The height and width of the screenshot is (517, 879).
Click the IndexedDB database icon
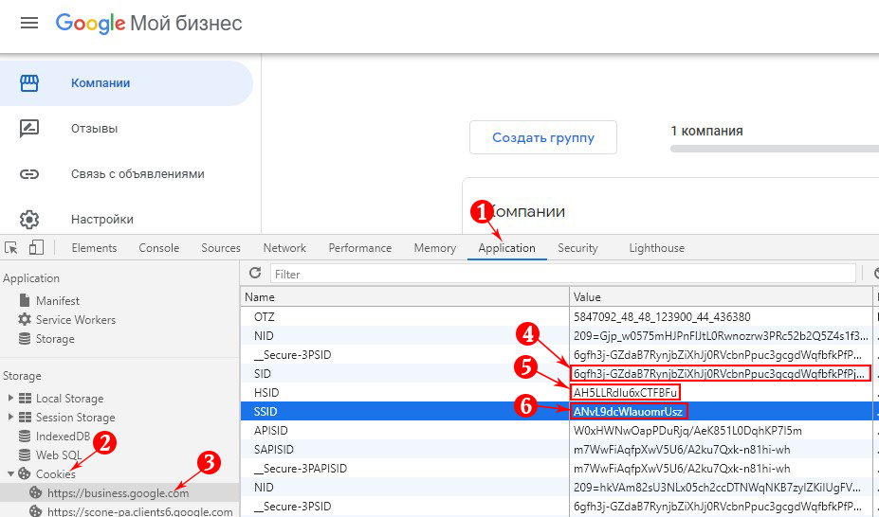click(x=24, y=436)
